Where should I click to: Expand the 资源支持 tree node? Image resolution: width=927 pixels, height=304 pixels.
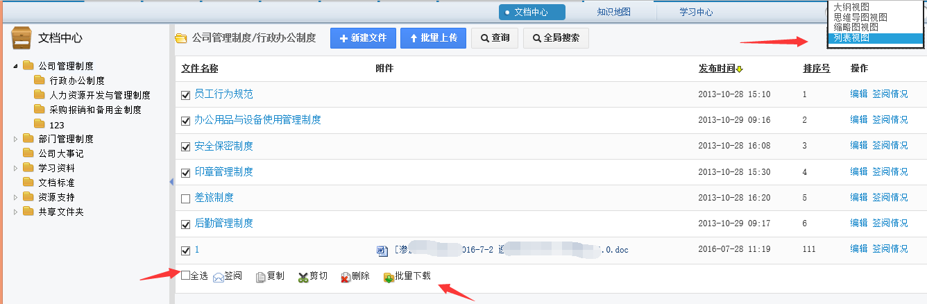[16, 197]
